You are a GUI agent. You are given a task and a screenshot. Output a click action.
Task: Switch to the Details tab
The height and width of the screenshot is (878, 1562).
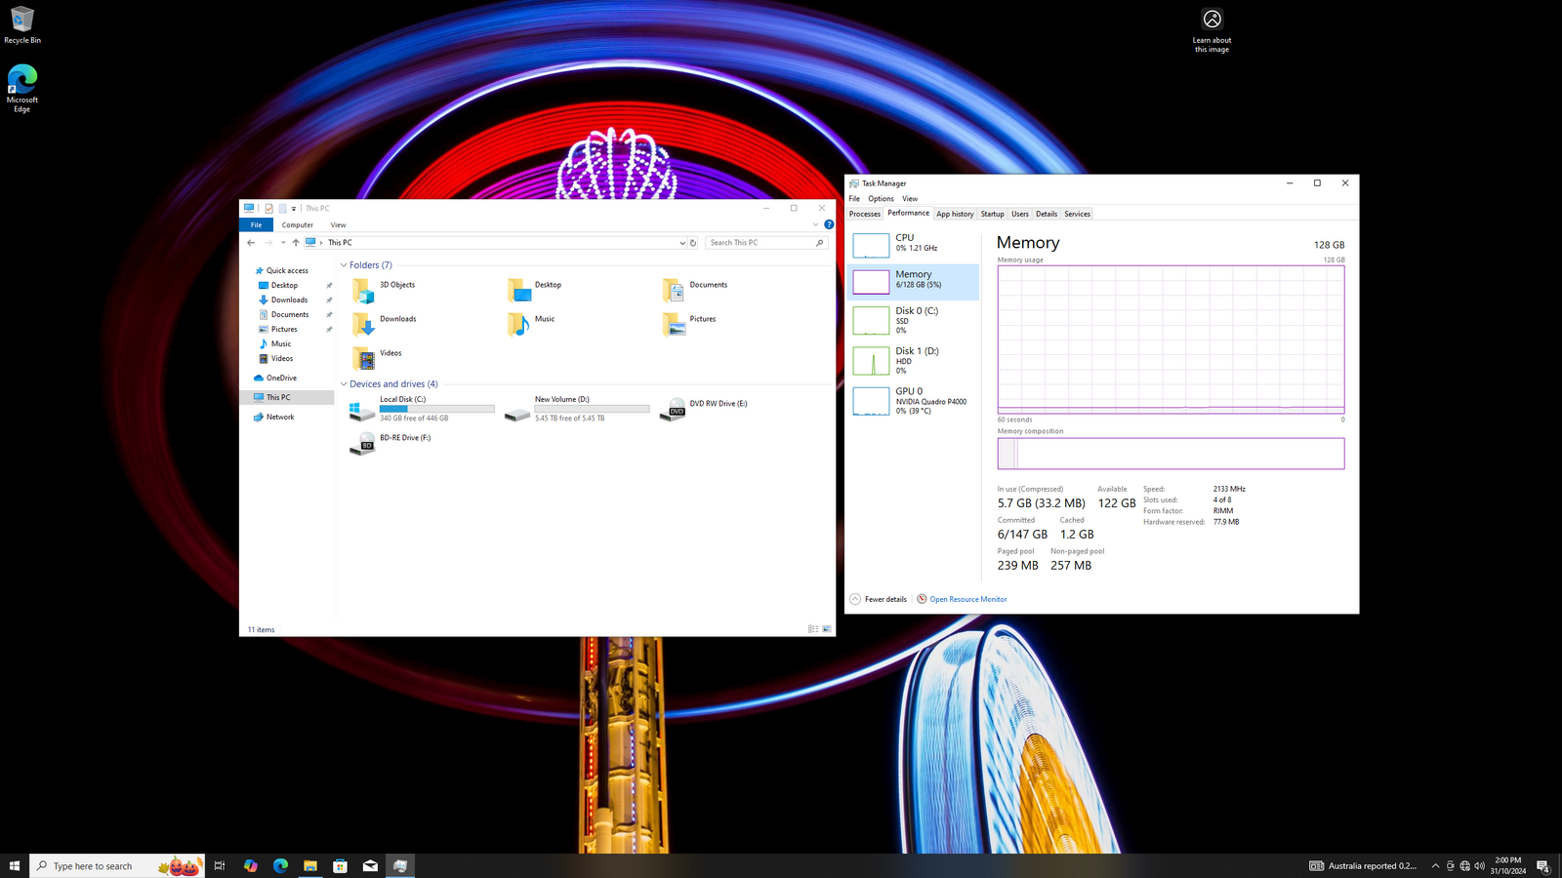pos(1047,214)
